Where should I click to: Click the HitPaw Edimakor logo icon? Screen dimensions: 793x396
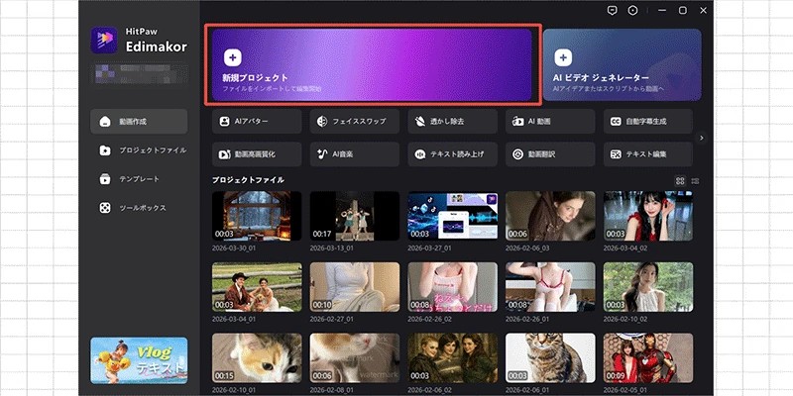(104, 41)
